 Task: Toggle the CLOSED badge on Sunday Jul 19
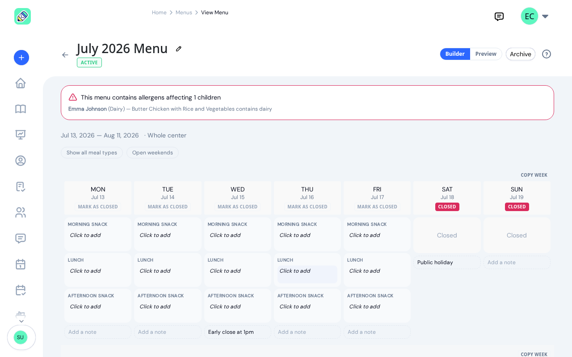[517, 207]
